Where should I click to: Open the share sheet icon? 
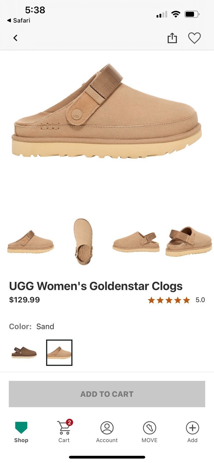(172, 38)
